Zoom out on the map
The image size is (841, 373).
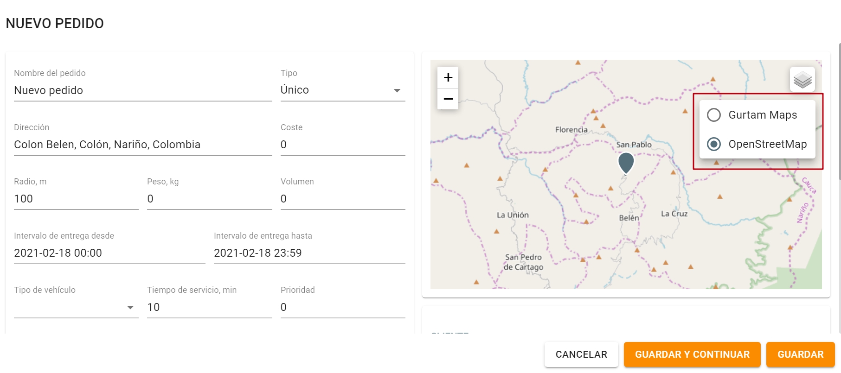tap(448, 99)
